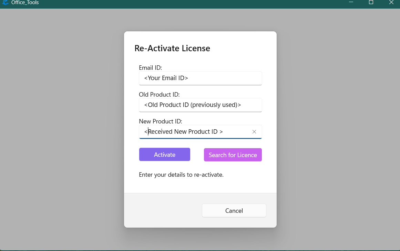Minimize the Office_Tools window

[351, 2]
